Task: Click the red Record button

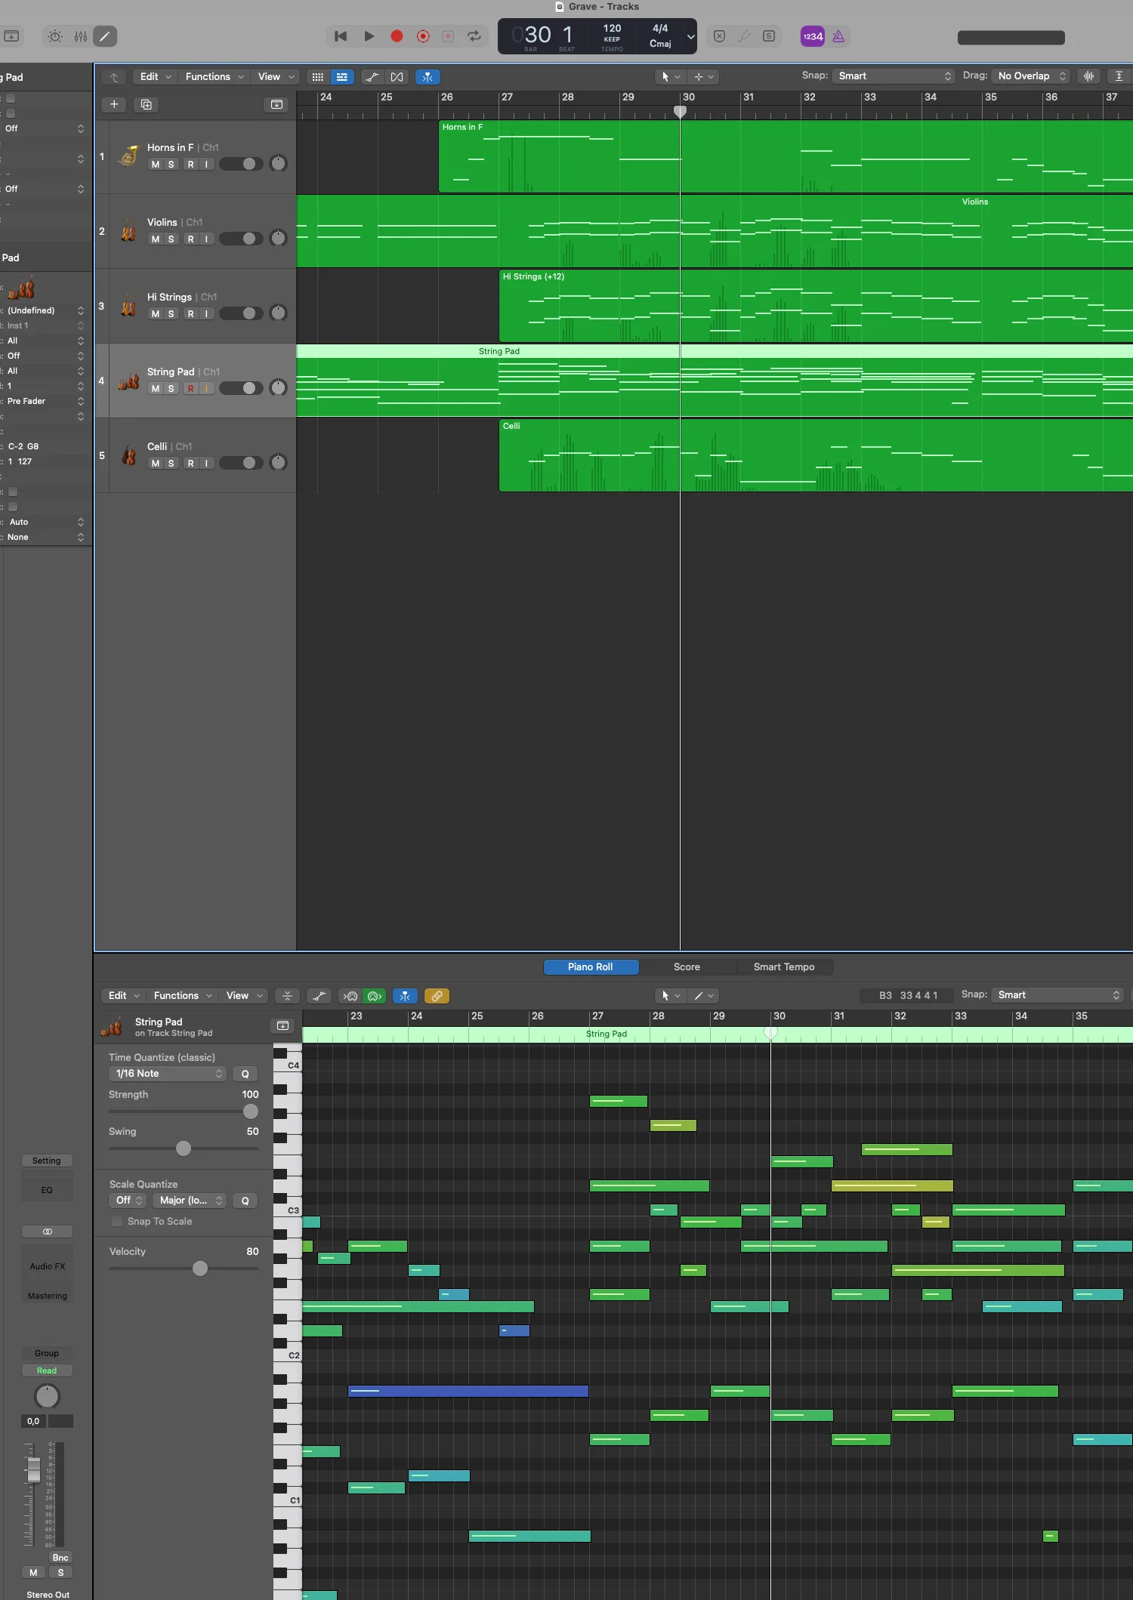Action: click(x=397, y=36)
